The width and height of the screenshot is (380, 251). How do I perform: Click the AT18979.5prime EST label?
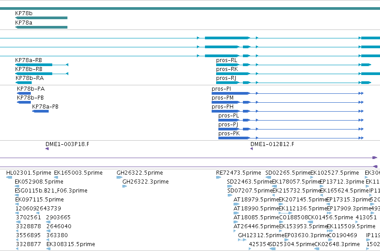point(256,200)
